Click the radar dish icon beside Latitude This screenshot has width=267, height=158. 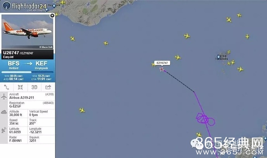4,130
